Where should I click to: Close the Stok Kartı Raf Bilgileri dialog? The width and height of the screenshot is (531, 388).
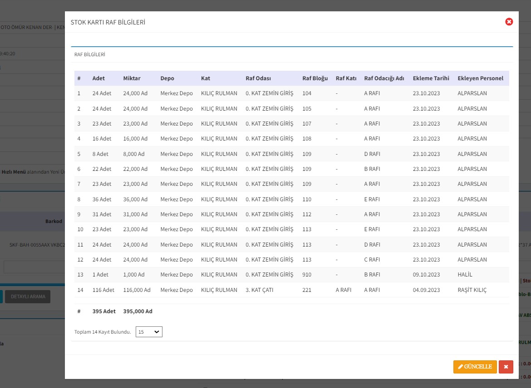tap(509, 22)
